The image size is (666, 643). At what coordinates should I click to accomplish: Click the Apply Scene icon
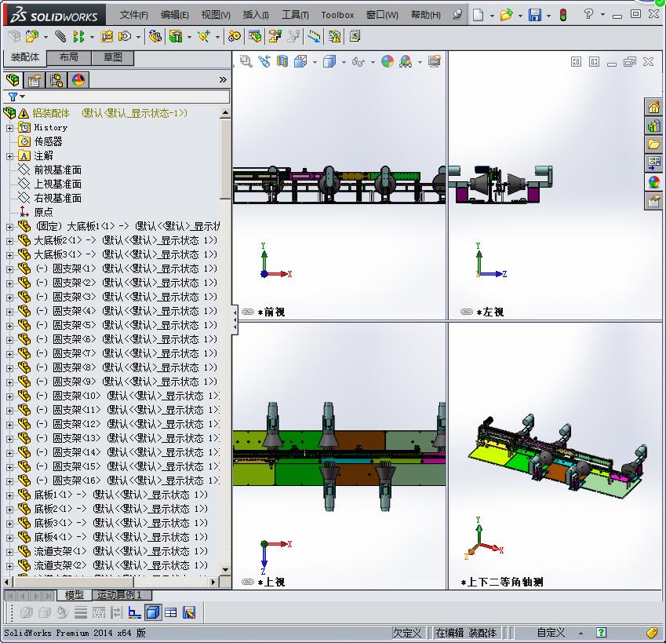point(406,61)
